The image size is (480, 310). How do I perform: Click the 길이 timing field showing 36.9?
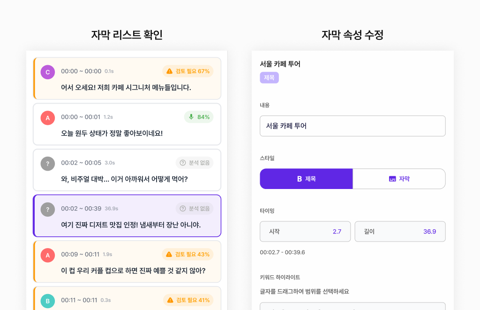[400, 232]
